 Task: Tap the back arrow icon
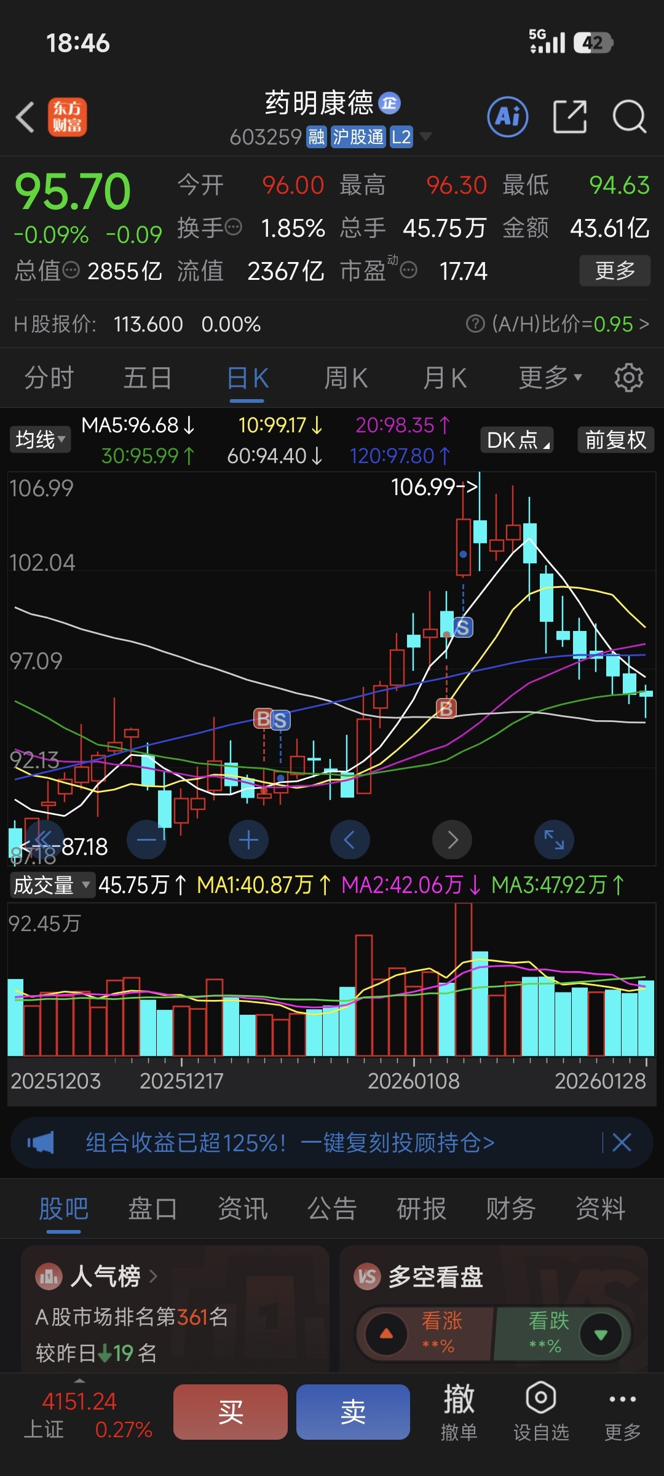(x=25, y=117)
